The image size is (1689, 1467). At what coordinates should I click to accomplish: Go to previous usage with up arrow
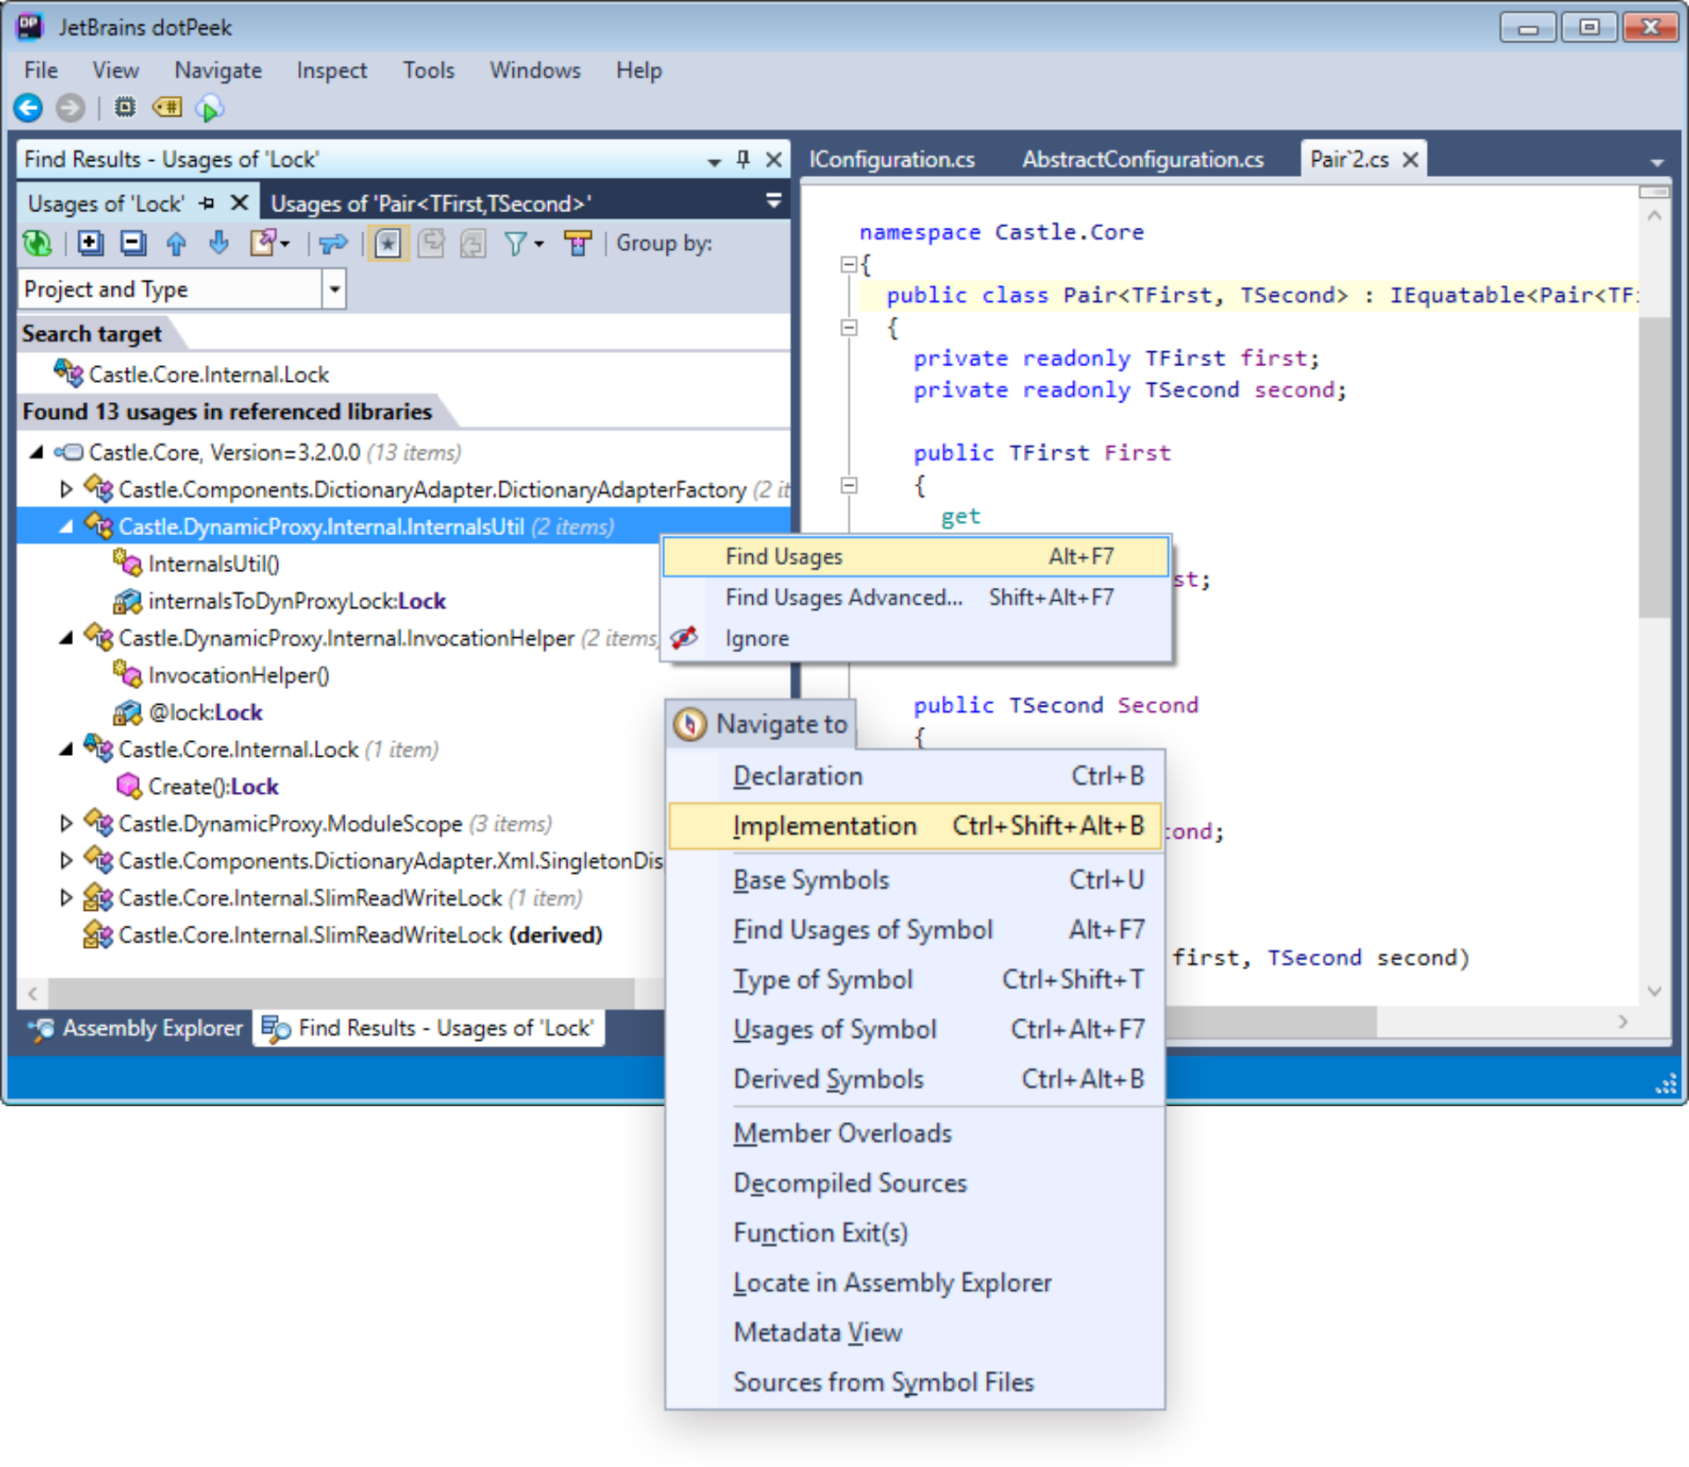coord(176,243)
